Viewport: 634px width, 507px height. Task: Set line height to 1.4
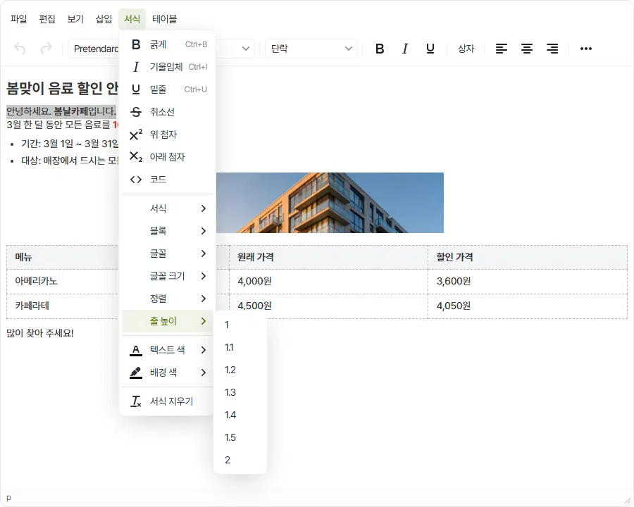pos(240,415)
